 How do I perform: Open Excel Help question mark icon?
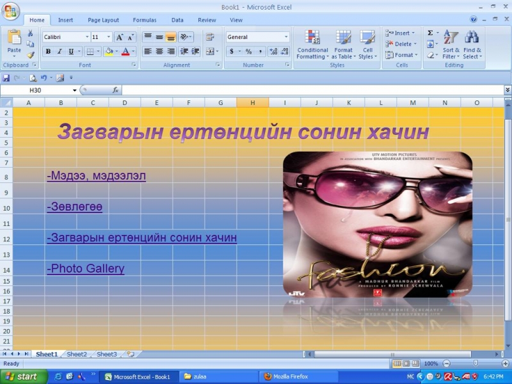[x=473, y=19]
